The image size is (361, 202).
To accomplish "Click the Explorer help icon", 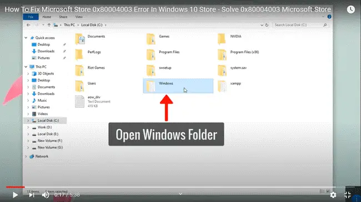I will click(329, 17).
